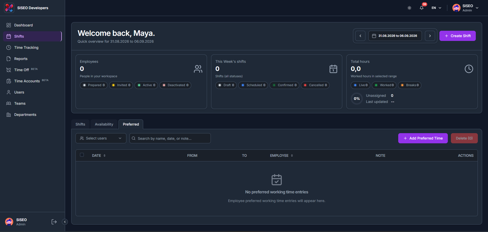Viewport: 488px width, 232px height.
Task: Open the Shifts sidebar item
Action: (x=32, y=36)
